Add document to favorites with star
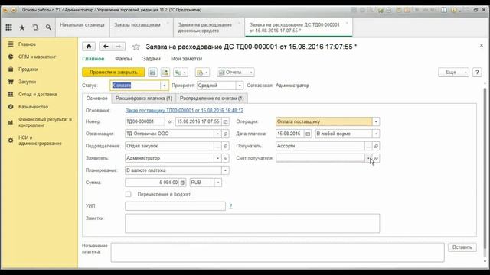The width and height of the screenshot is (490, 275). [136, 47]
